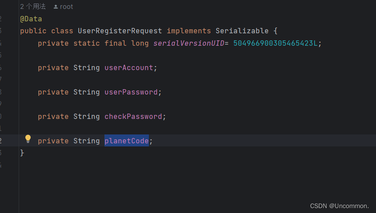Viewport: 376px width, 213px height.
Task: Click the 'static' keyword
Action: click(x=87, y=43)
